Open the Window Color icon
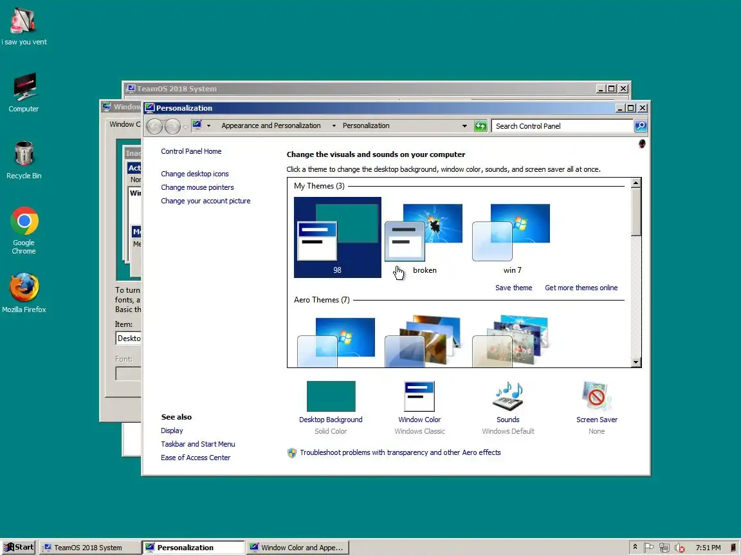The height and width of the screenshot is (556, 741). click(419, 396)
